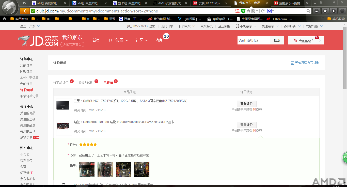Click the message count badge 10
347x187 pixels.
166,36
